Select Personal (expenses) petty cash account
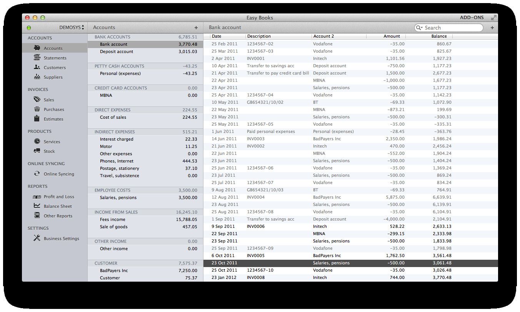Viewport: 520px width, 312px height. [145, 73]
